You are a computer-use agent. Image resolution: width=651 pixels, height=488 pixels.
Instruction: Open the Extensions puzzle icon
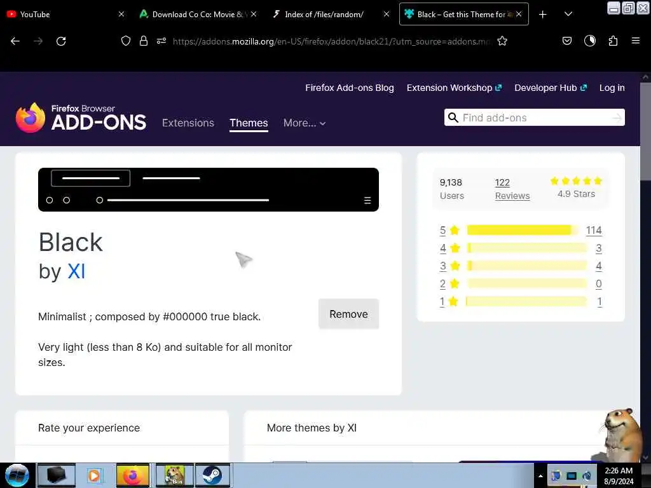coord(613,41)
